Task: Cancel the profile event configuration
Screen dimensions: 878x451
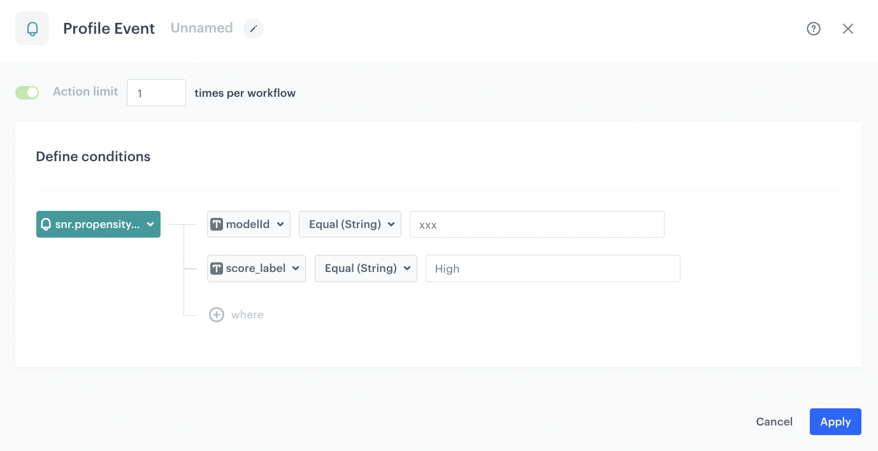Action: click(x=774, y=421)
